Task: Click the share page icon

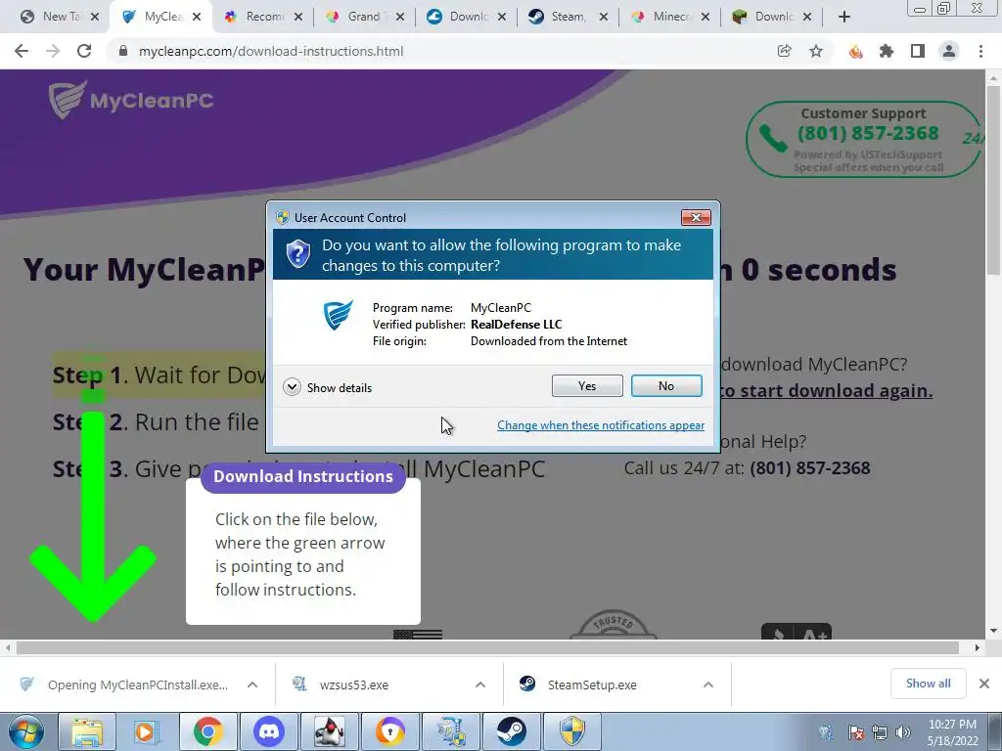Action: [784, 51]
